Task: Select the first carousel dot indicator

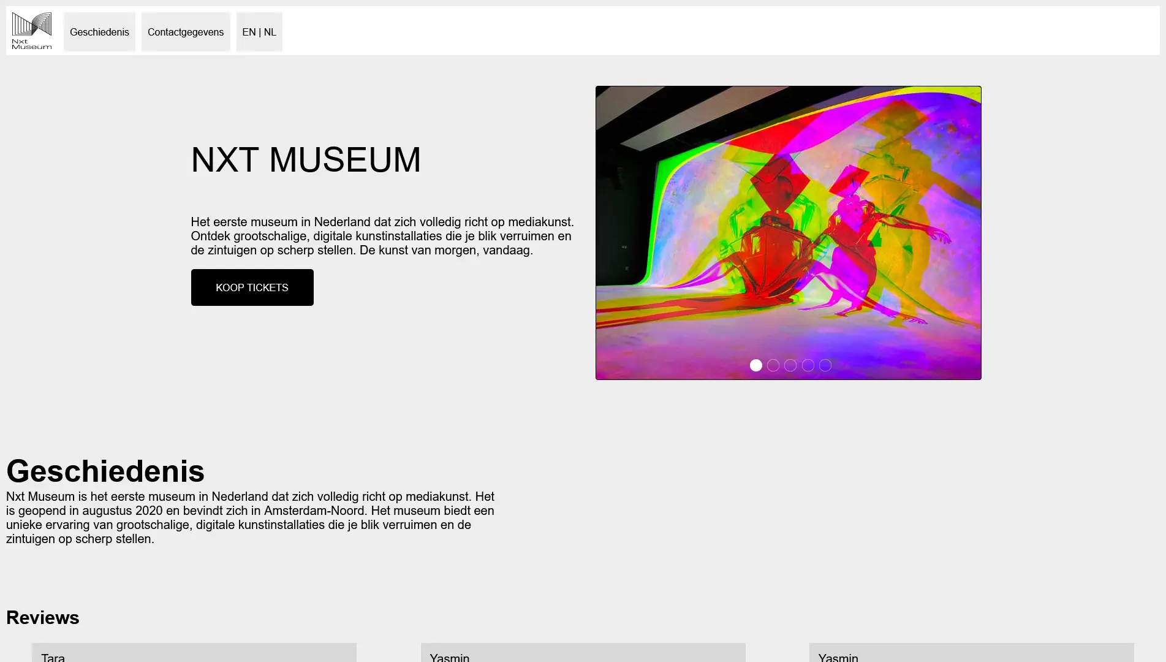Action: pyautogui.click(x=756, y=365)
